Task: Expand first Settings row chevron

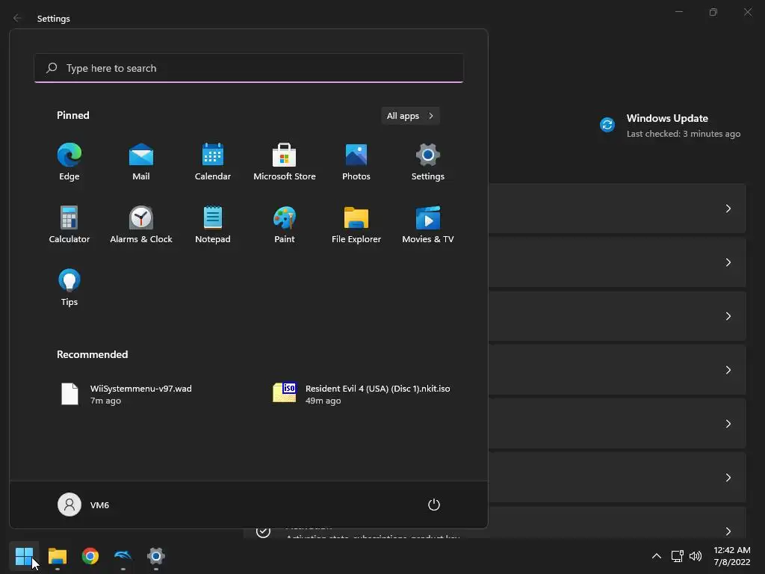Action: (x=728, y=209)
